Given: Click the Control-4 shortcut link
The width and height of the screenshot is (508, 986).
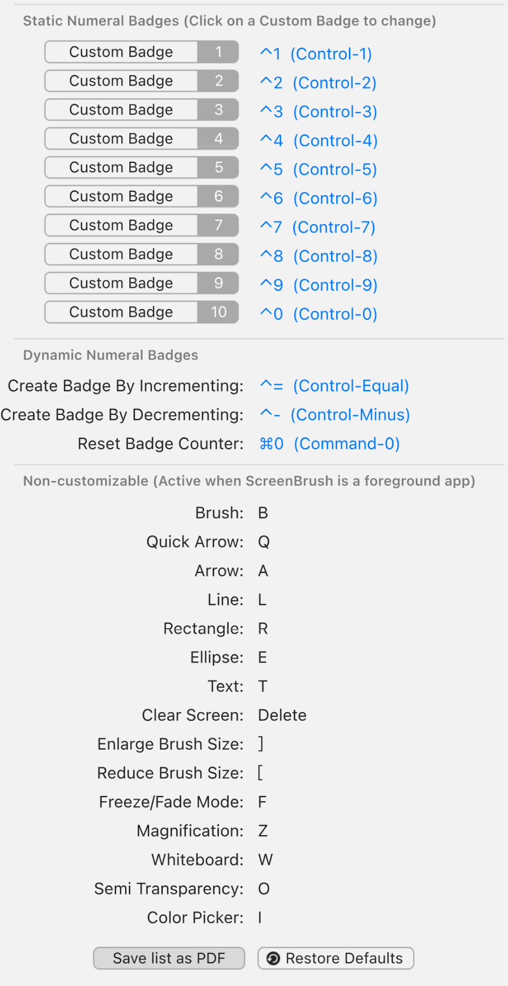Looking at the screenshot, I should click(318, 140).
